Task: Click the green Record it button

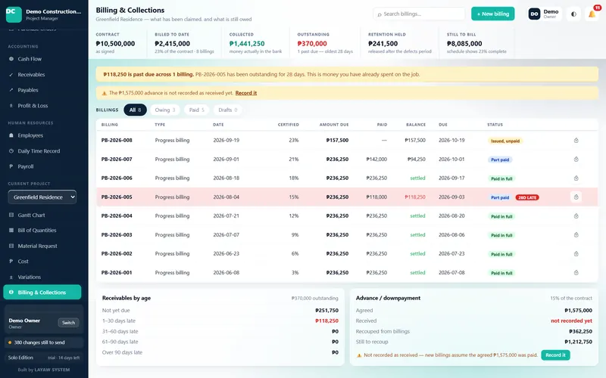Action: pos(555,355)
